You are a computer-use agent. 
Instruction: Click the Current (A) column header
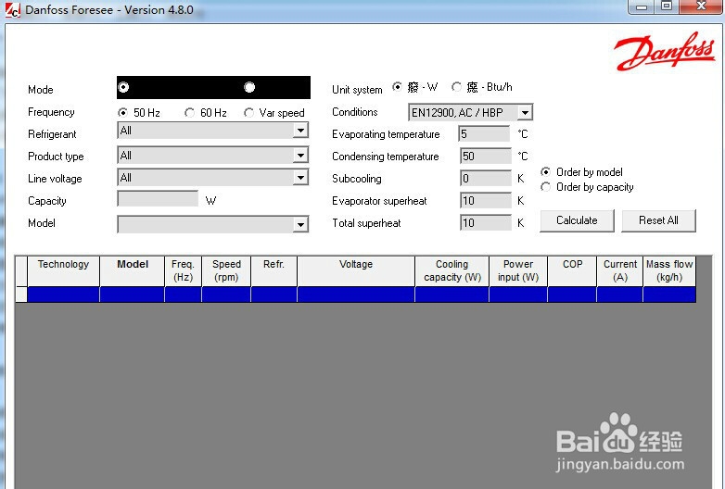pos(620,271)
